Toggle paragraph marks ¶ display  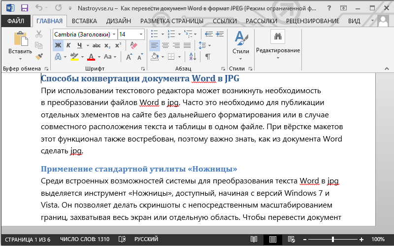(x=207, y=57)
